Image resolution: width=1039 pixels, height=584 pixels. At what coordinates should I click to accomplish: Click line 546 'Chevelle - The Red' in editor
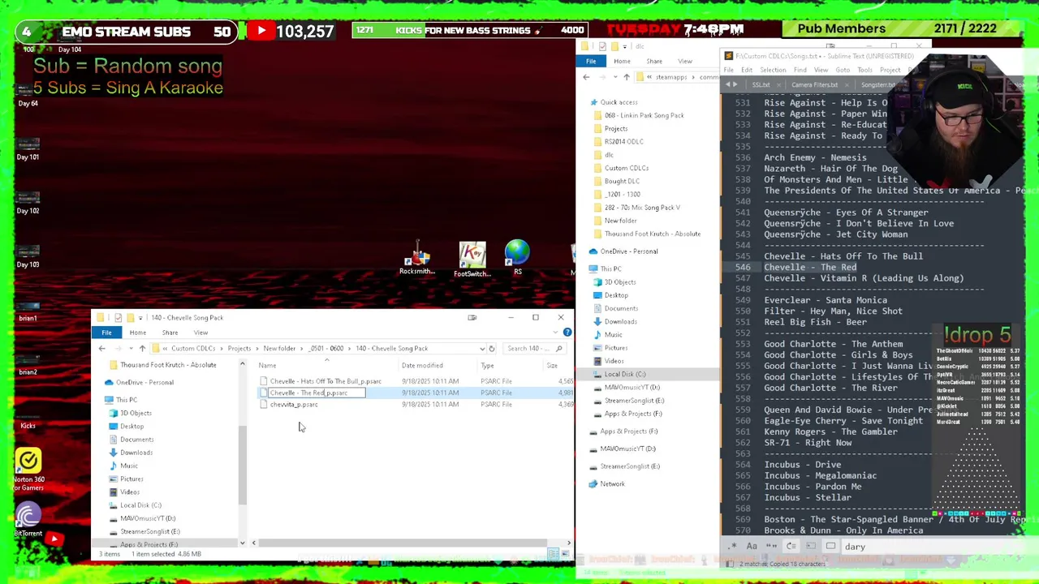coord(809,267)
